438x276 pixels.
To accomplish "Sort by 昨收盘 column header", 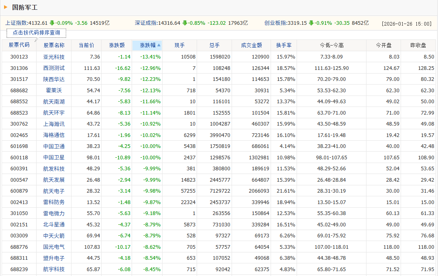I will (418, 45).
